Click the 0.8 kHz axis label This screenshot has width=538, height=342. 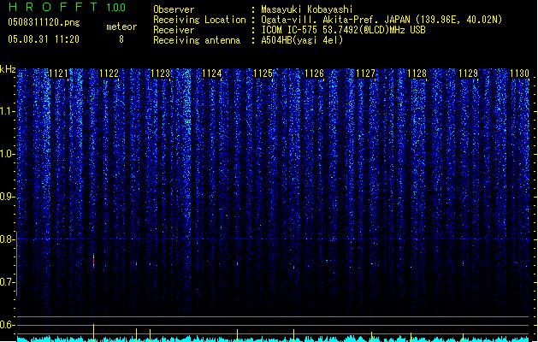[7, 239]
